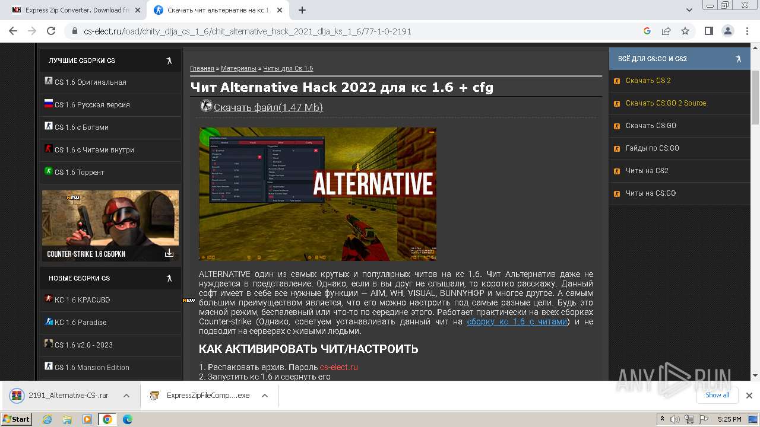The image size is (760, 427).
Task: Open Читы на CS2 link
Action: pos(647,171)
